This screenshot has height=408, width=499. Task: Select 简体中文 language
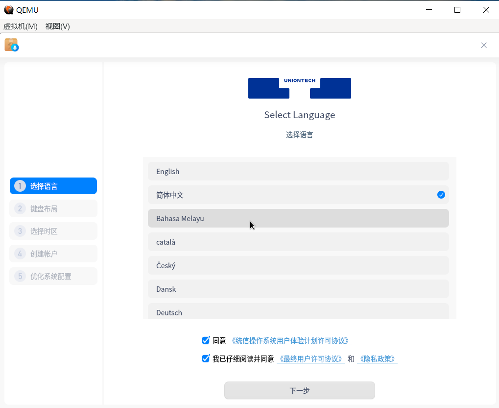[x=298, y=195]
